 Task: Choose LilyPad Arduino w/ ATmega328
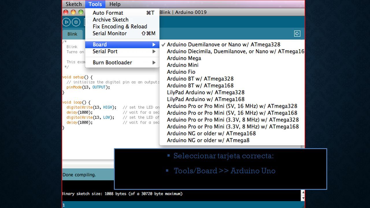[232, 92]
